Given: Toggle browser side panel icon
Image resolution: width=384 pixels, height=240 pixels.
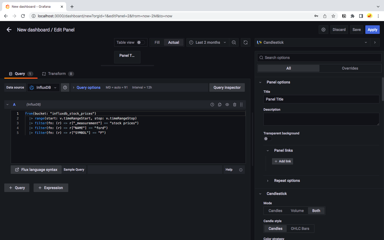Looking at the screenshot, I should pos(361,16).
